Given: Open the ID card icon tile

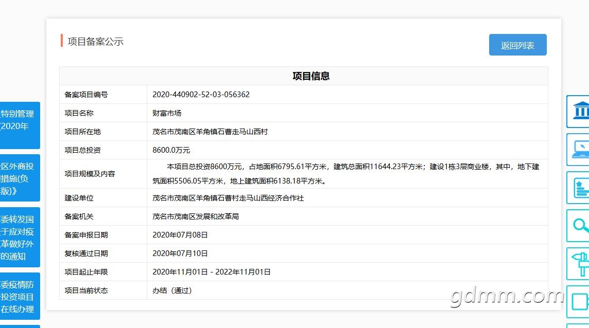Looking at the screenshot, I should [x=578, y=188].
